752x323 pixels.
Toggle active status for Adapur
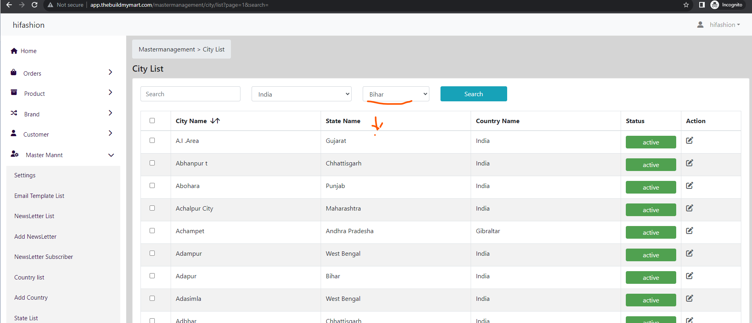651,277
